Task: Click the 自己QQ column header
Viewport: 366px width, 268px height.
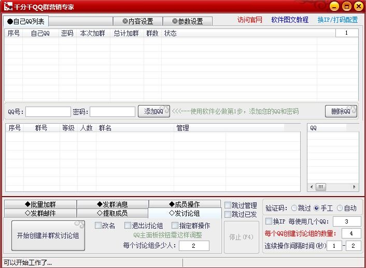Action: click(x=40, y=33)
